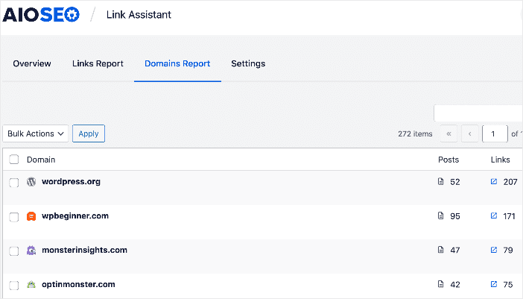Image resolution: width=523 pixels, height=299 pixels.
Task: Click posts count 42 for optinmonster.com
Action: tap(455, 285)
